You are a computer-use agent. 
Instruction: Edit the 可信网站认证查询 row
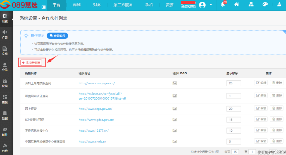[x=261, y=95]
